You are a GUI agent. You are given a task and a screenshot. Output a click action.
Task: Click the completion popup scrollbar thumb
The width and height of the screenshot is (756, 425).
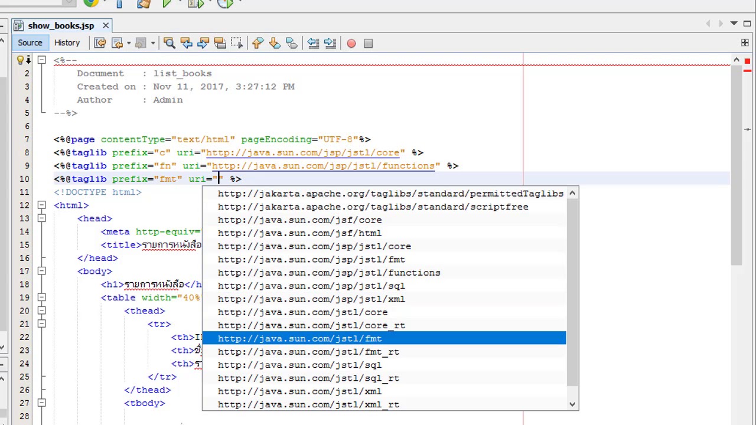pos(572,292)
